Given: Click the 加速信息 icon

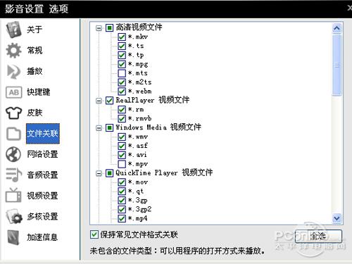Looking at the screenshot, I should [13, 237].
